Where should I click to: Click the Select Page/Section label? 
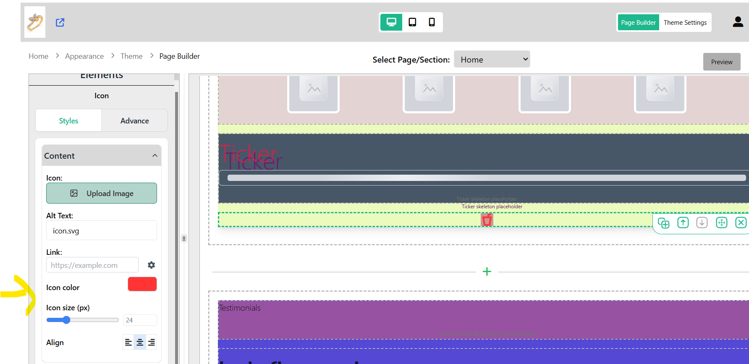tap(411, 60)
